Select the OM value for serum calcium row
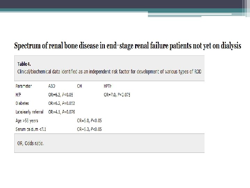This screenshot has width=250, height=188. pyautogui.click(x=89, y=129)
